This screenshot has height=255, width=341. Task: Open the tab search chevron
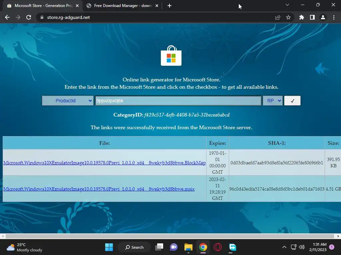(287, 5)
